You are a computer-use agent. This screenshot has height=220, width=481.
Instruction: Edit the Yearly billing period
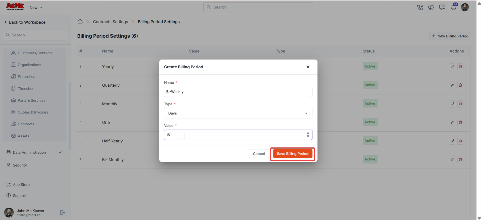click(452, 67)
